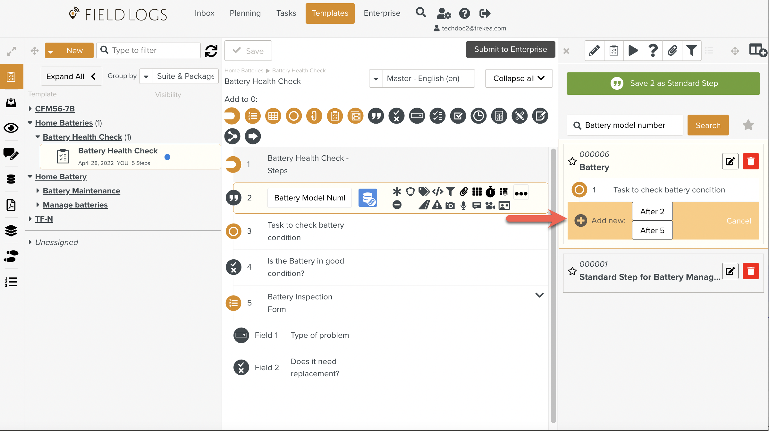Click the play icon in right toolbar
The width and height of the screenshot is (769, 431).
click(x=633, y=51)
